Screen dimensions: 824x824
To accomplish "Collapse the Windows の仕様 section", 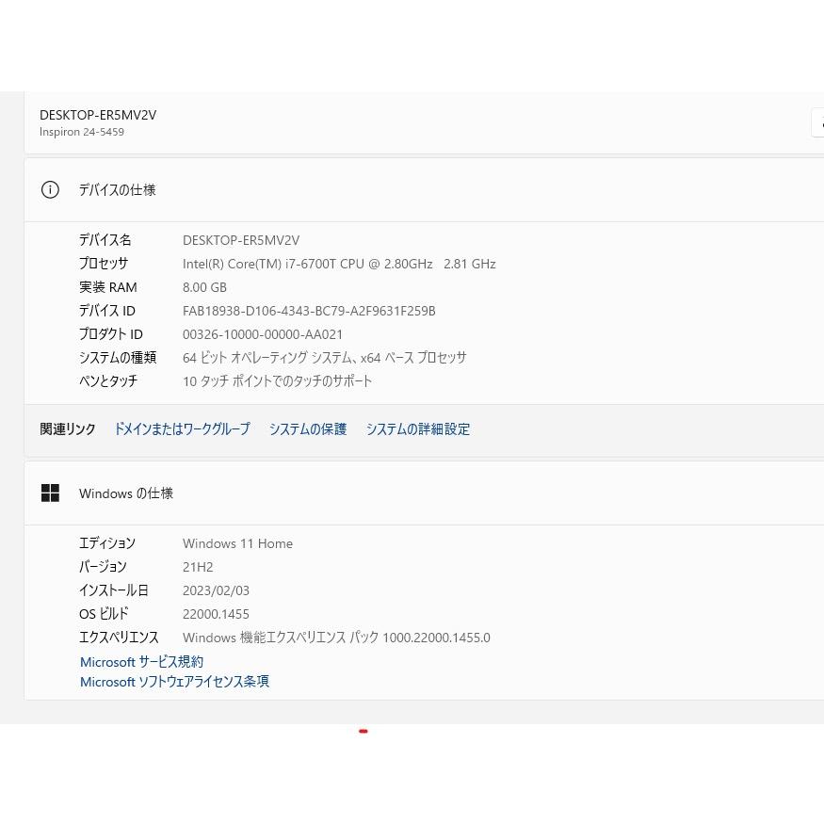I will [x=126, y=493].
